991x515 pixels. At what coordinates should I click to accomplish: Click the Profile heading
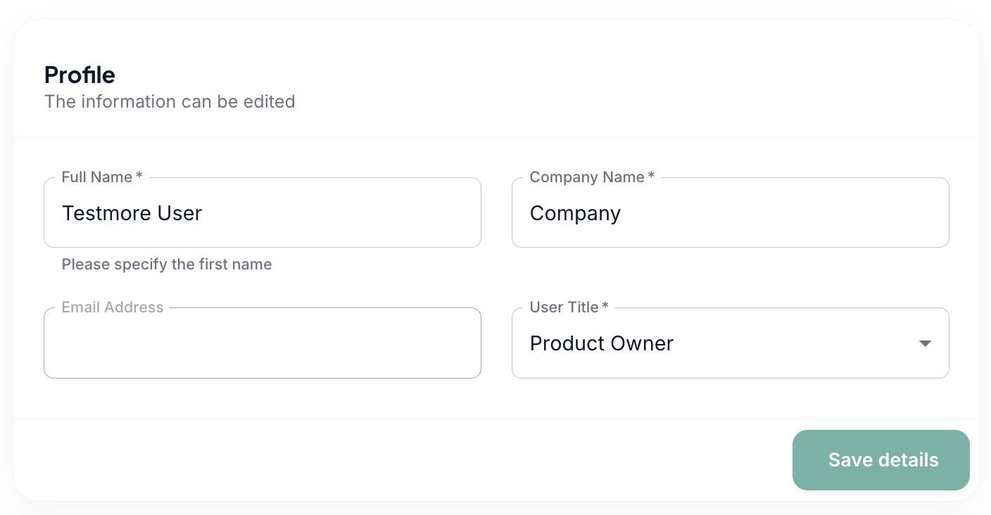80,75
